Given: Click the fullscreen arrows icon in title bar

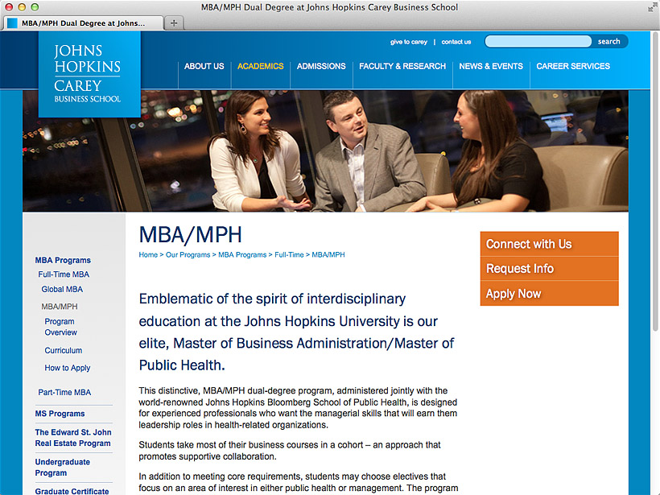Looking at the screenshot, I should pyautogui.click(x=652, y=7).
